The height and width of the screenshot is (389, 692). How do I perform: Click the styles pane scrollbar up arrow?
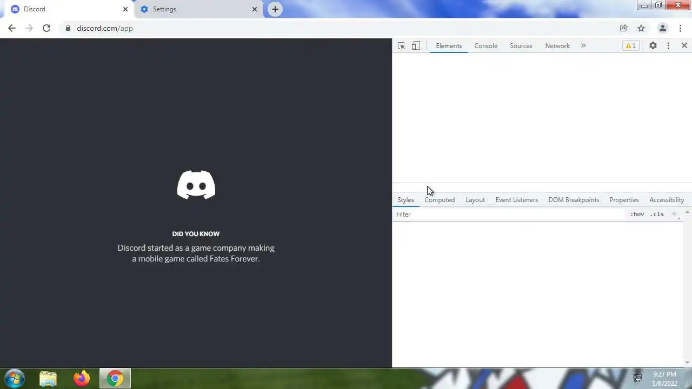[x=688, y=212]
